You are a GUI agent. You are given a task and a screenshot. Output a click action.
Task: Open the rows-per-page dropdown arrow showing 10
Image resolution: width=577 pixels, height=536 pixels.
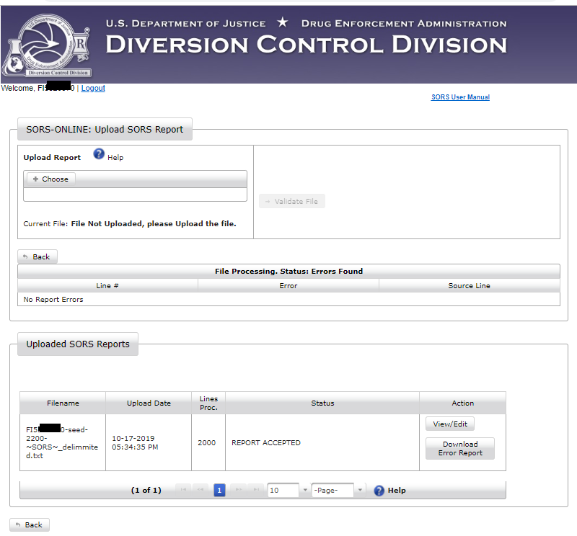(x=305, y=490)
